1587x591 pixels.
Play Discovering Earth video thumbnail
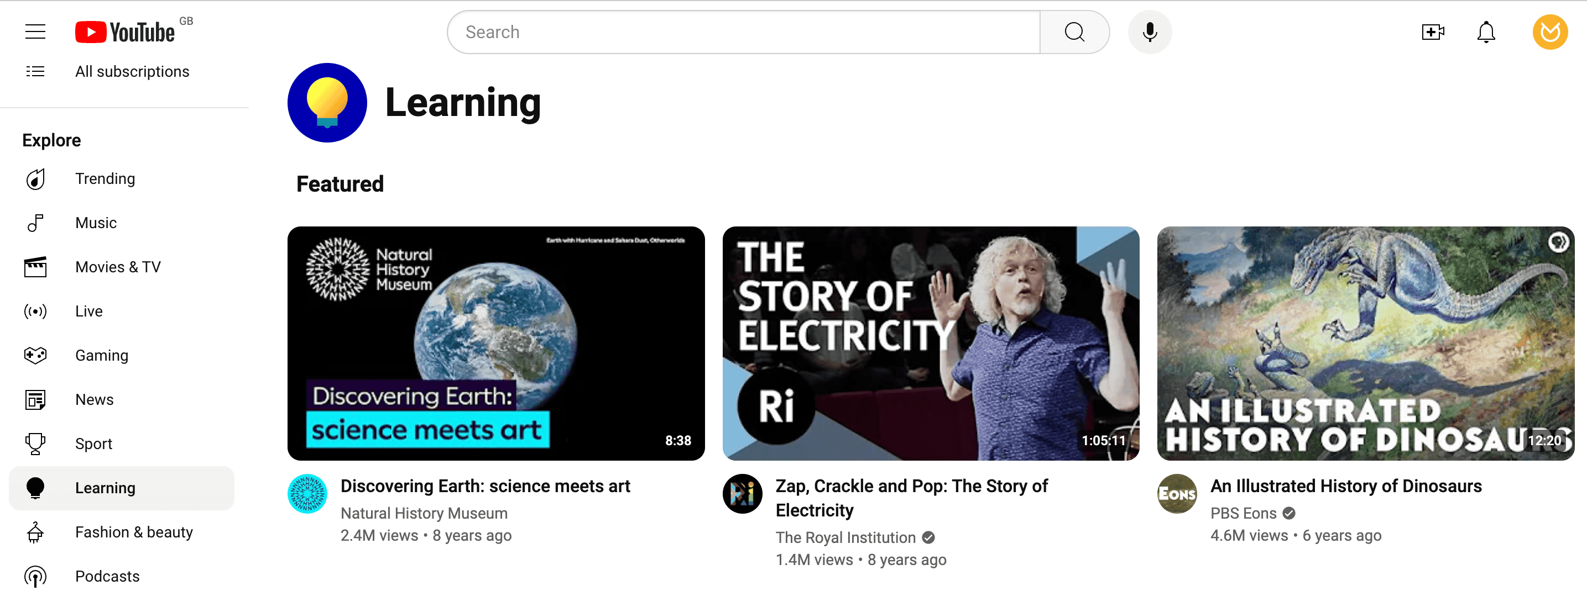(495, 343)
